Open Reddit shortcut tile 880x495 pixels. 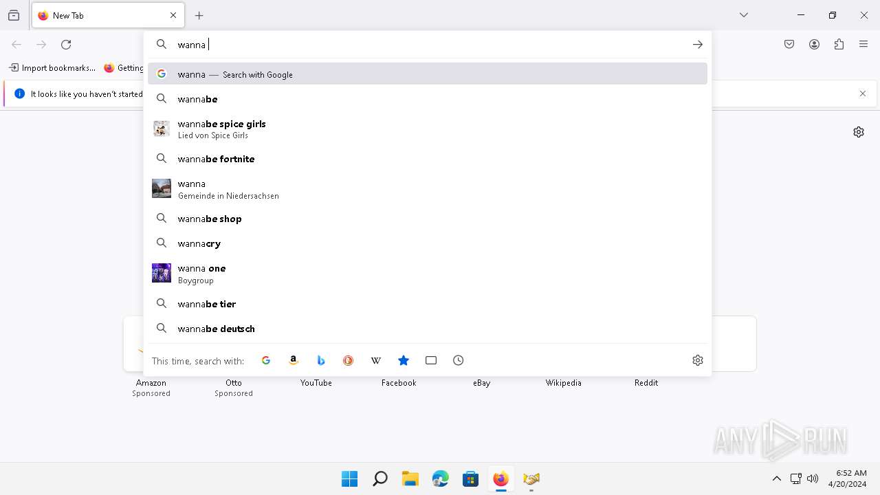(646, 383)
